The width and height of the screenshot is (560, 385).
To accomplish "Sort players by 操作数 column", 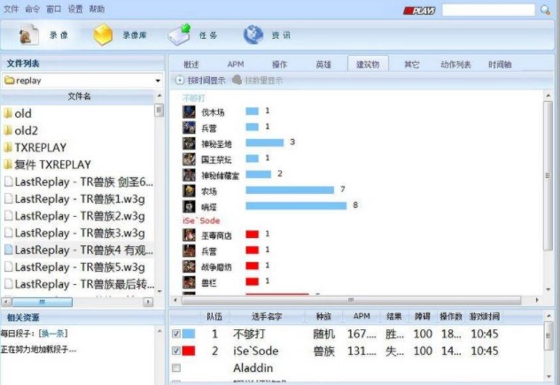I will click(451, 316).
